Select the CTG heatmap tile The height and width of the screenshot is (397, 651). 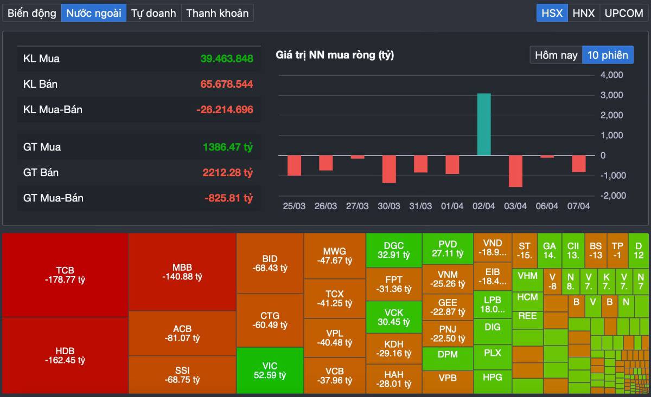[x=270, y=320]
